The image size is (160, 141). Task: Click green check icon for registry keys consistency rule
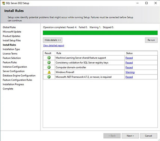pos(49,62)
